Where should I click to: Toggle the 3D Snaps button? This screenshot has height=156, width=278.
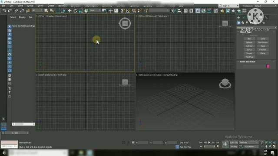point(122,11)
